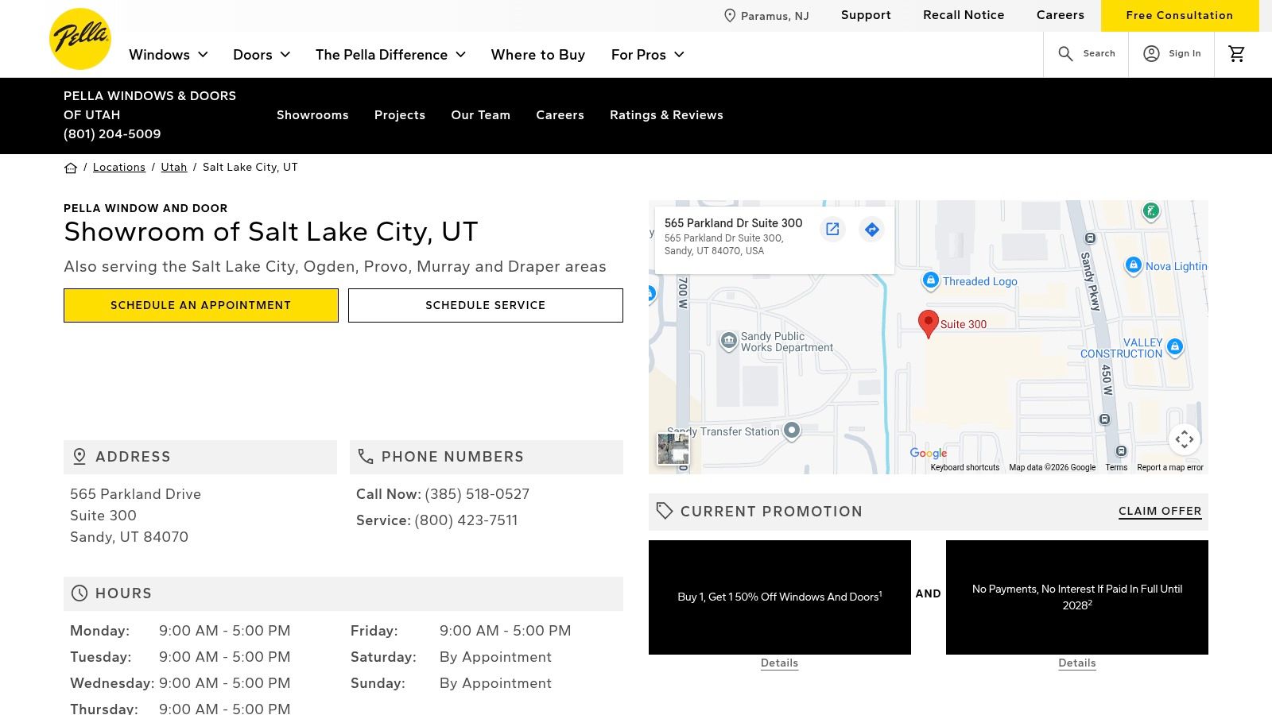This screenshot has height=715, width=1272.
Task: Open Details under Buy 1 Get 1 promotion
Action: (x=779, y=663)
